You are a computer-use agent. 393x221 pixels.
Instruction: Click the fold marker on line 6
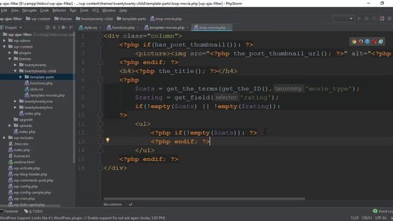(101, 80)
